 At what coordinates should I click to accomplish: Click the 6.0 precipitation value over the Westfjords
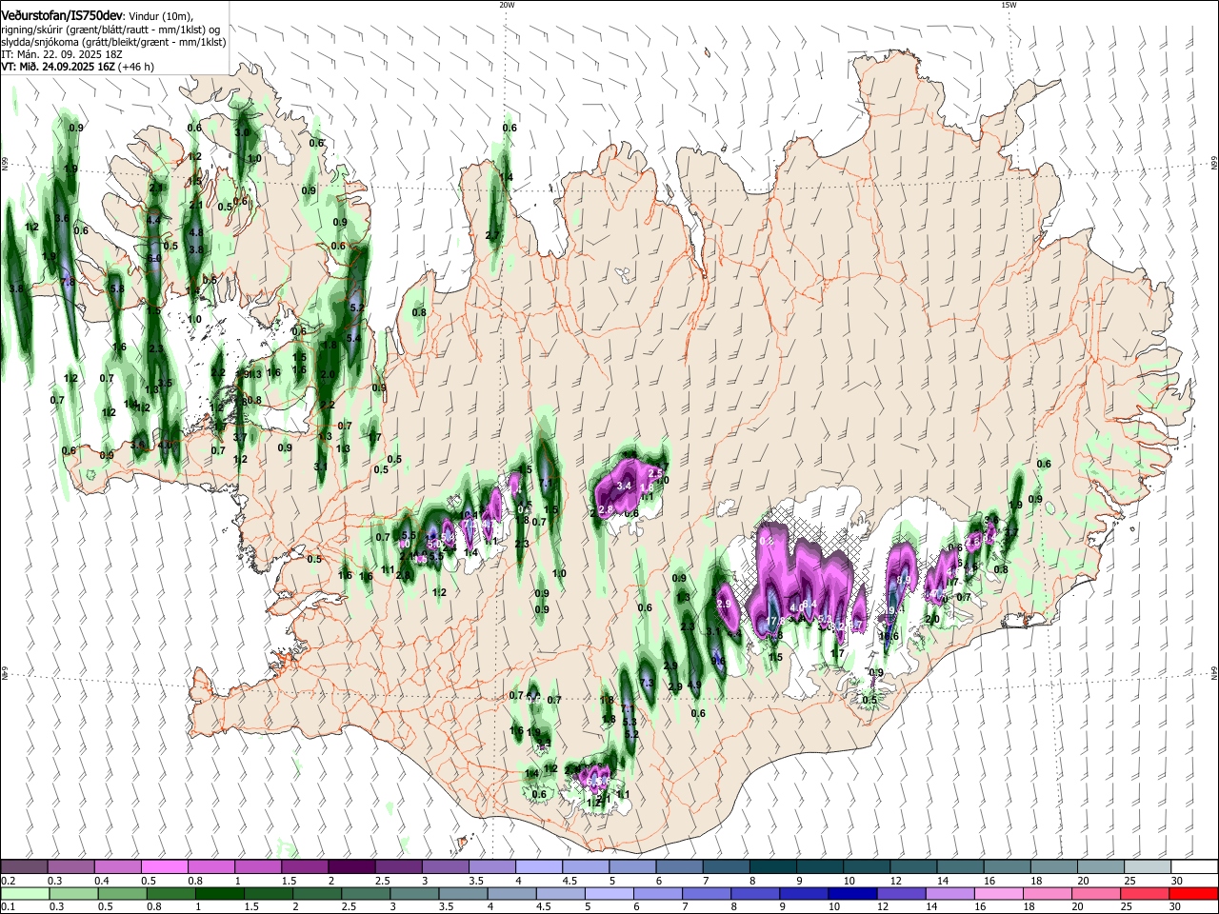[x=154, y=258]
